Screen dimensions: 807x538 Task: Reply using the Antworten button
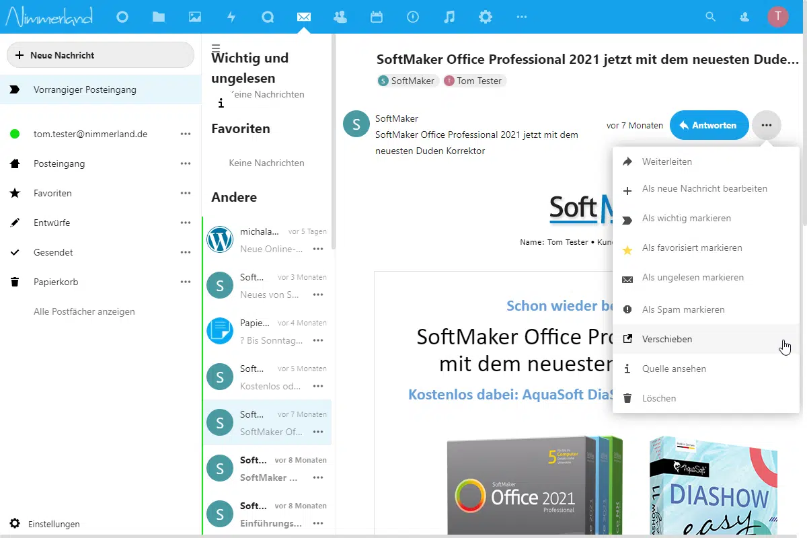[x=709, y=125]
